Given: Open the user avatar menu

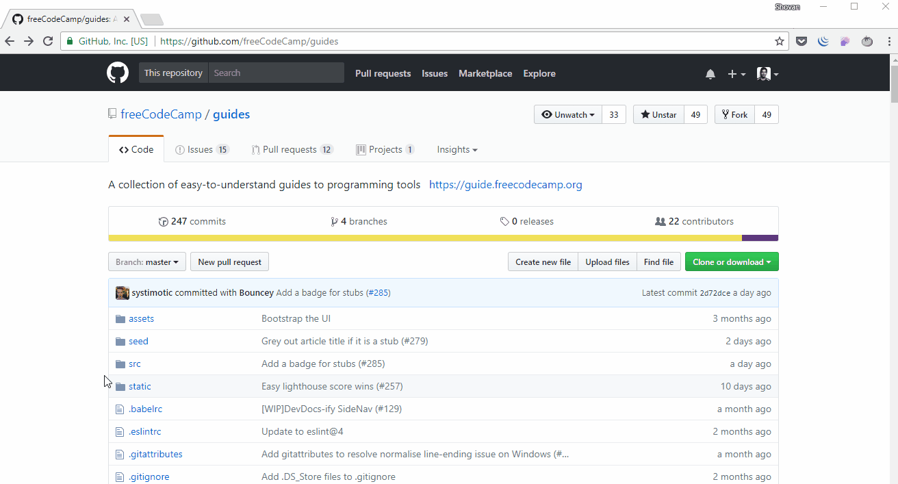Looking at the screenshot, I should 767,74.
